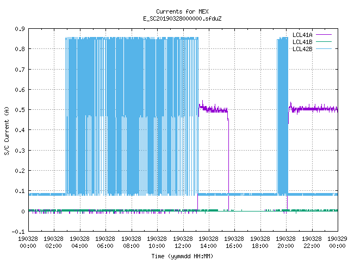Viewport: 348px width, 261px height.
Task: Click the 0.2 y-axis tick label
Action: point(20,171)
